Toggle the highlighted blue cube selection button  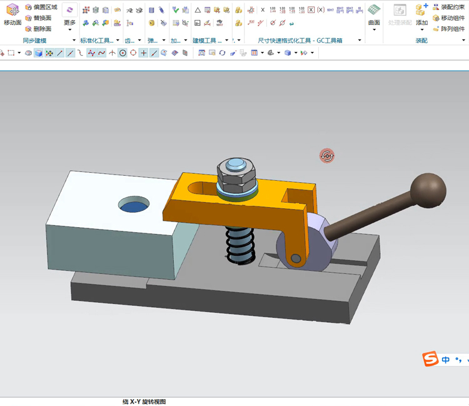tap(38, 53)
